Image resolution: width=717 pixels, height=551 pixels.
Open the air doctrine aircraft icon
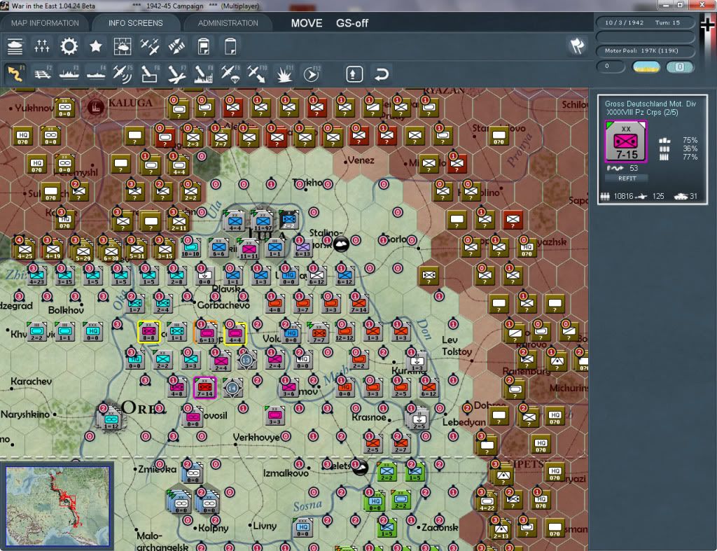point(150,46)
